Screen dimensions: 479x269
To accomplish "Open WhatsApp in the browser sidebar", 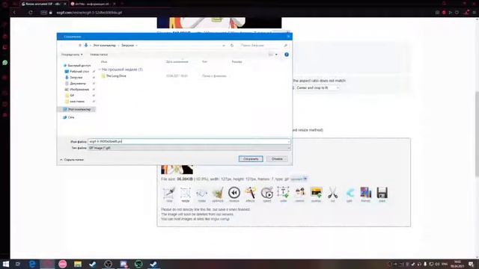I will tap(5, 63).
